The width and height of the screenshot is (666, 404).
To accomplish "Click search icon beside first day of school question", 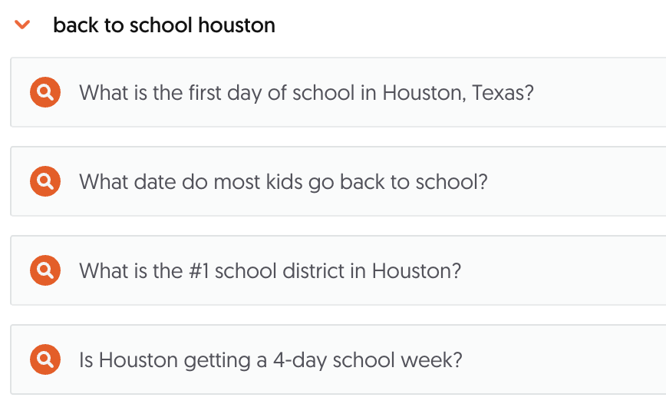I will coord(45,92).
